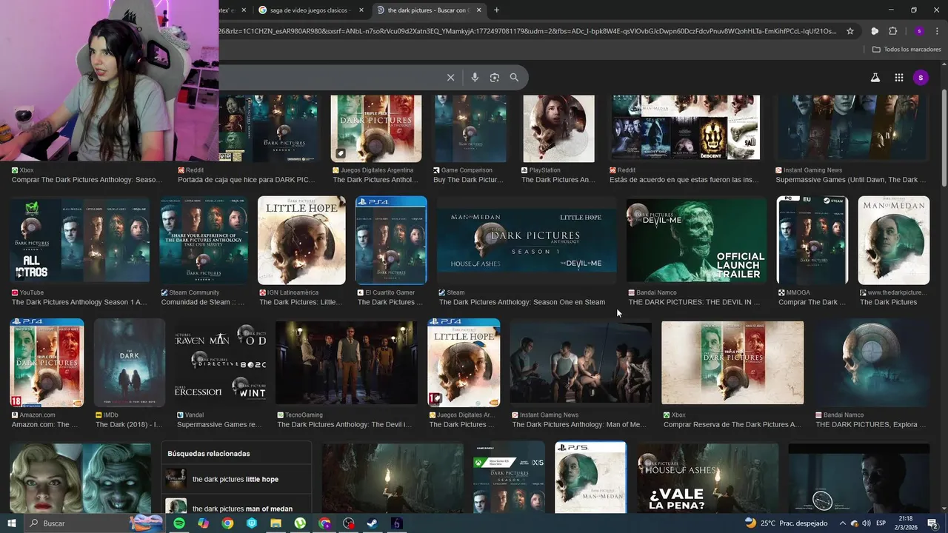
Task: Launch Spotify from the taskbar
Action: 179,523
